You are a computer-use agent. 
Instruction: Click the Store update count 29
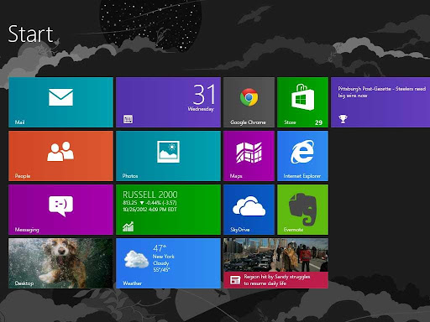click(318, 122)
